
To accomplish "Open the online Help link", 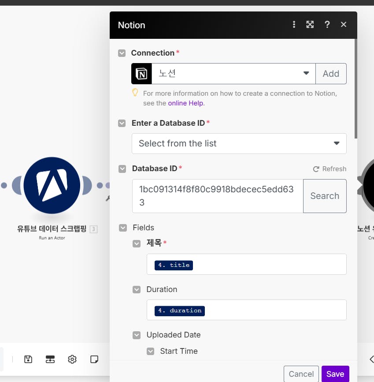I will pyautogui.click(x=186, y=103).
